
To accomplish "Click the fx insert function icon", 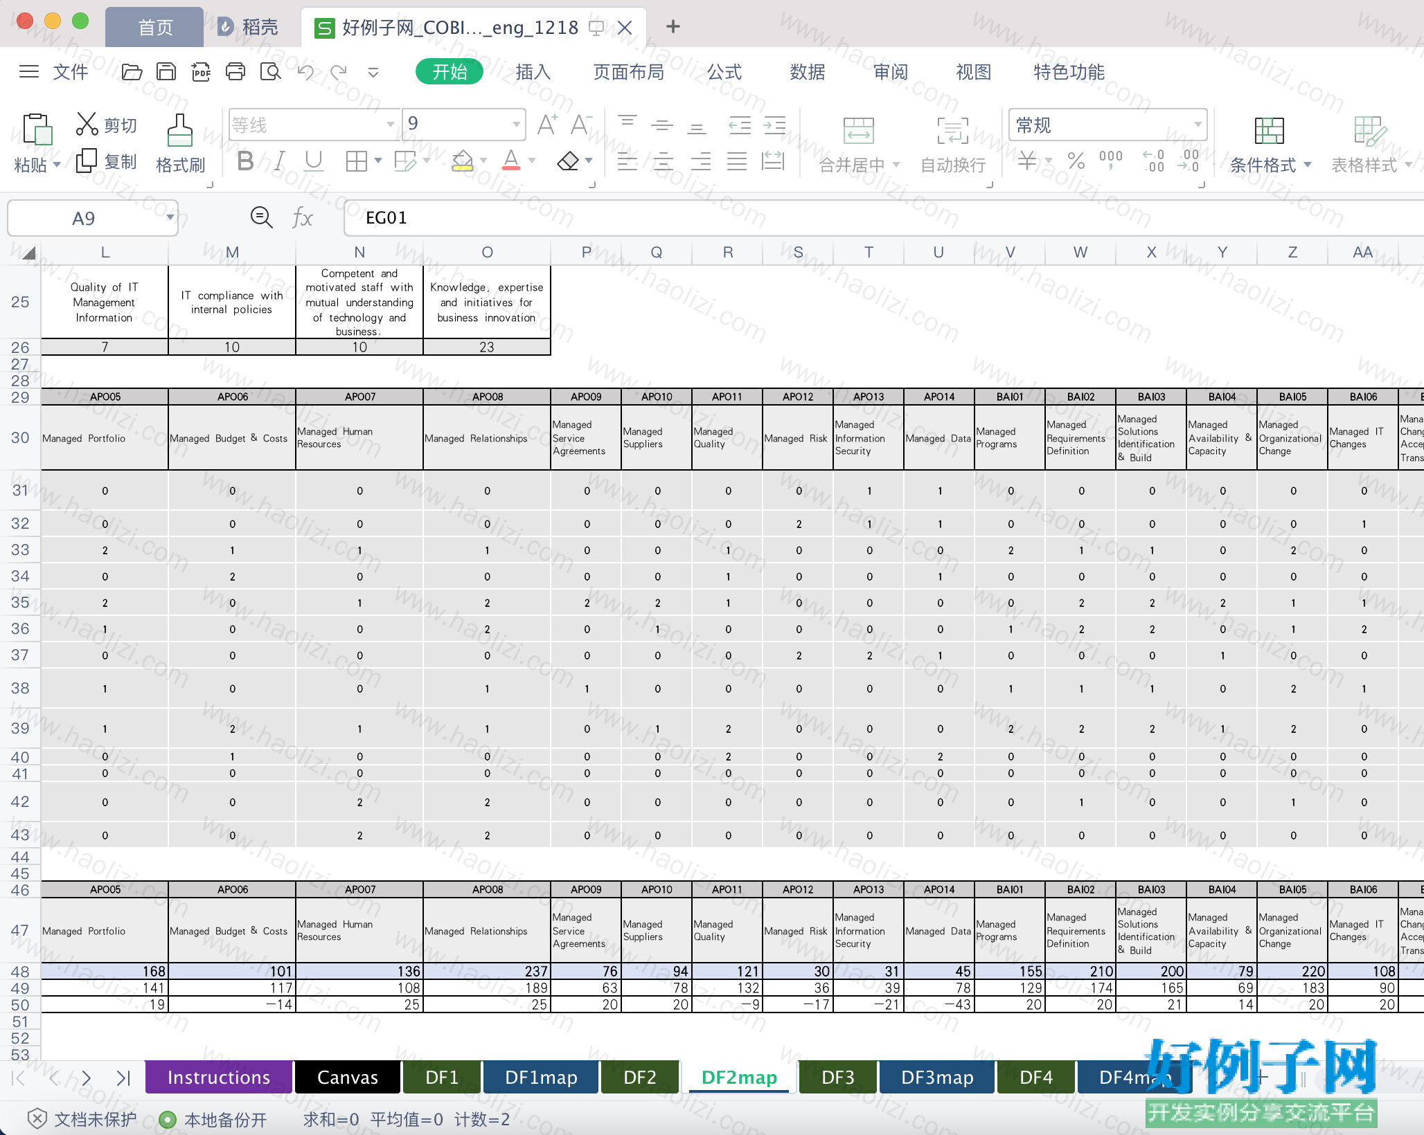I will 302,218.
